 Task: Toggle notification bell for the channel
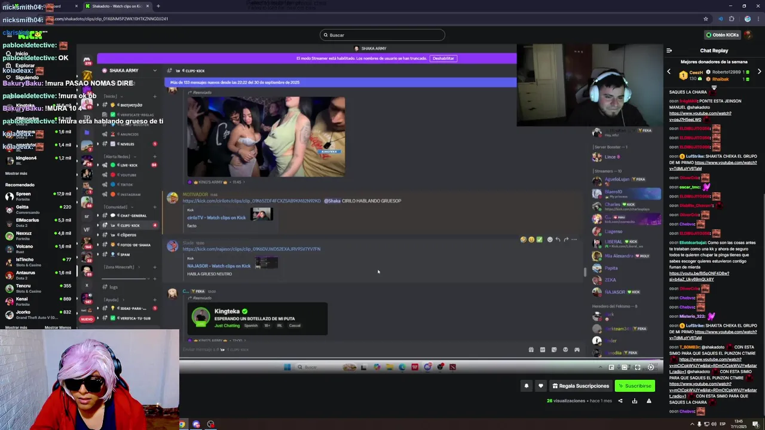[527, 386]
